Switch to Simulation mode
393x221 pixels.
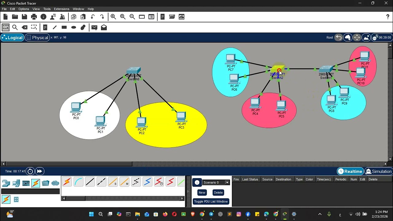[379, 171]
